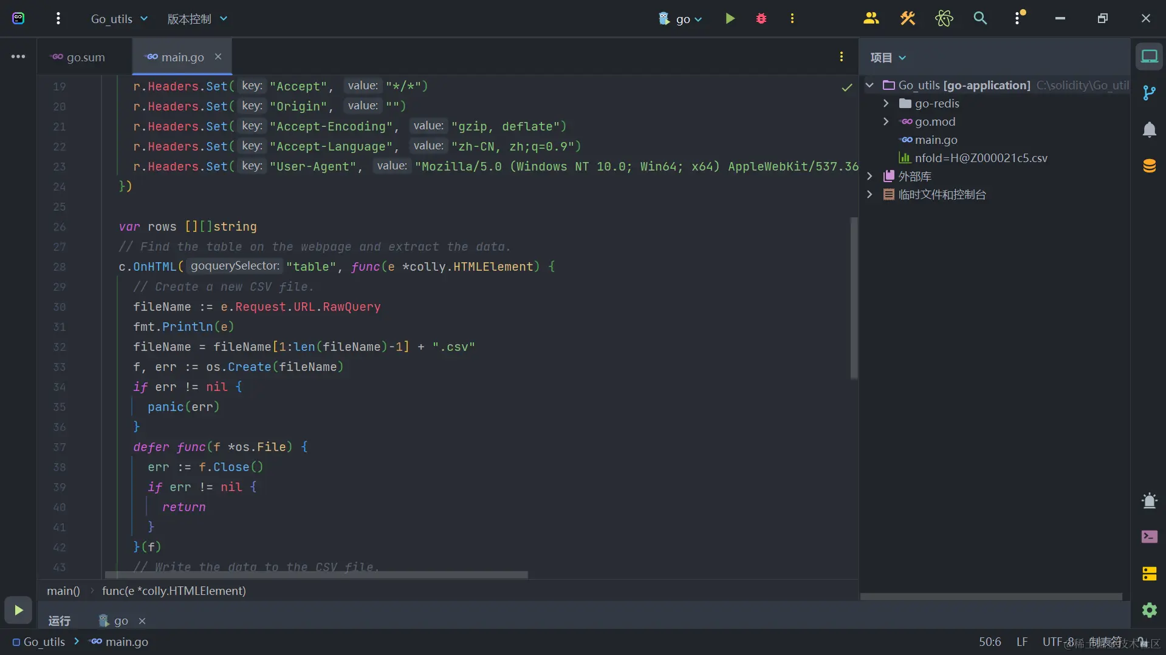1166x655 pixels.
Task: Open the Services tool window icon
Action: 1149,574
